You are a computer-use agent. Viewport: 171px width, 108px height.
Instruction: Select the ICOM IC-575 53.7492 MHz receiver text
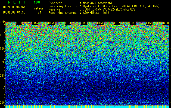(x=109, y=9)
